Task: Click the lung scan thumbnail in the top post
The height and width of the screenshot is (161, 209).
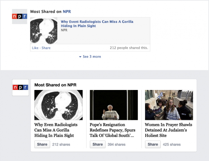Action: point(44,31)
